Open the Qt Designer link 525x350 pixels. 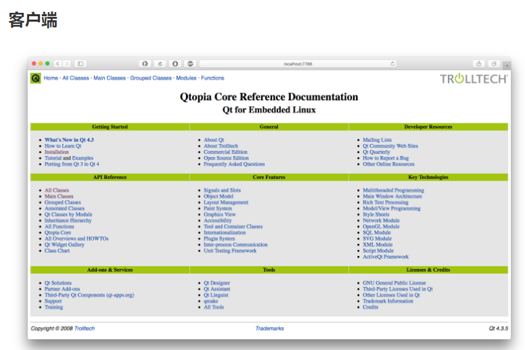click(x=216, y=283)
